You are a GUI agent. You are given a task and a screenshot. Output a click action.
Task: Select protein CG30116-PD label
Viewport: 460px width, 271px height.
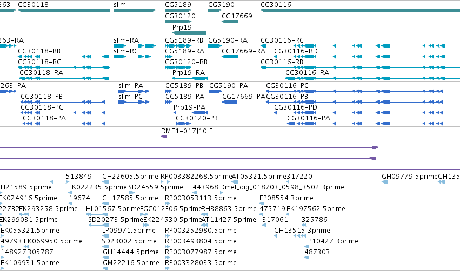click(x=296, y=107)
